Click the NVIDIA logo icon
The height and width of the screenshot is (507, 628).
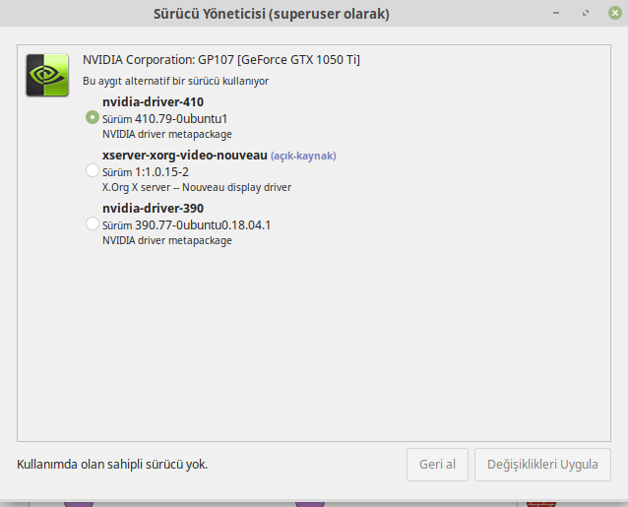47,75
